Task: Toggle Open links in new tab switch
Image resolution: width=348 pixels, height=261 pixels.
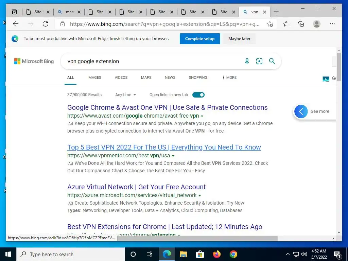Action: 198,95
